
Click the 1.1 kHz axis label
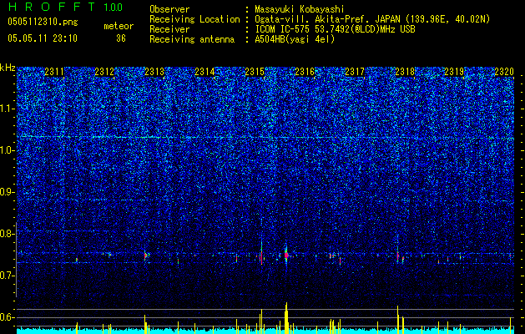point(8,109)
